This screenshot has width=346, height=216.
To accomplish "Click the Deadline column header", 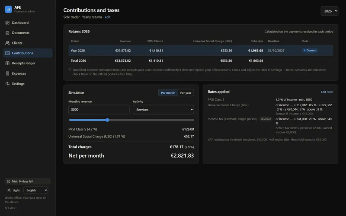I will pos(274,41).
